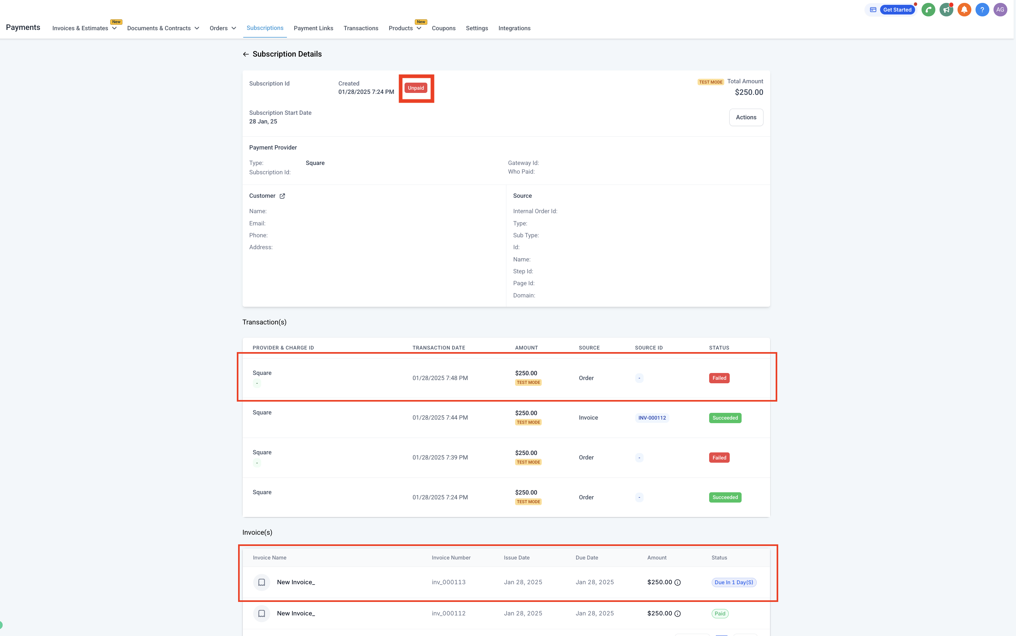Viewport: 1016px width, 636px height.
Task: Open the Coupons tab
Action: point(443,28)
